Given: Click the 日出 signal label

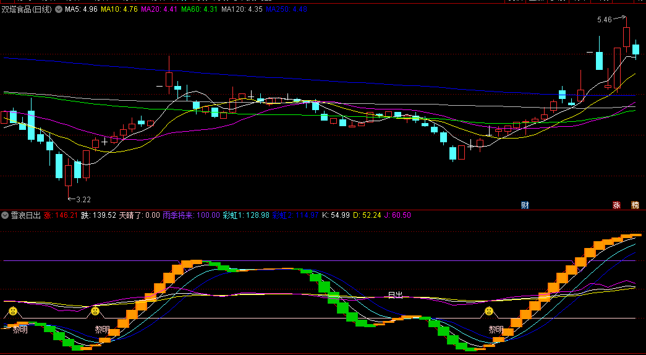Looking at the screenshot, I should point(395,295).
